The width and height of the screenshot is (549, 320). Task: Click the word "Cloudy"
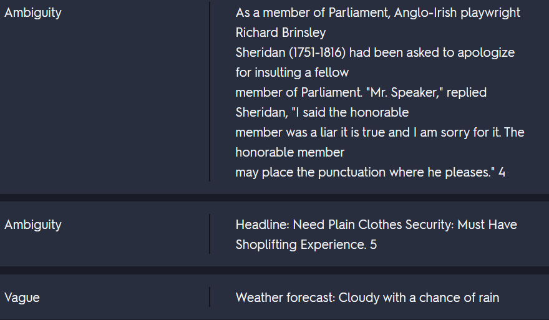click(359, 298)
